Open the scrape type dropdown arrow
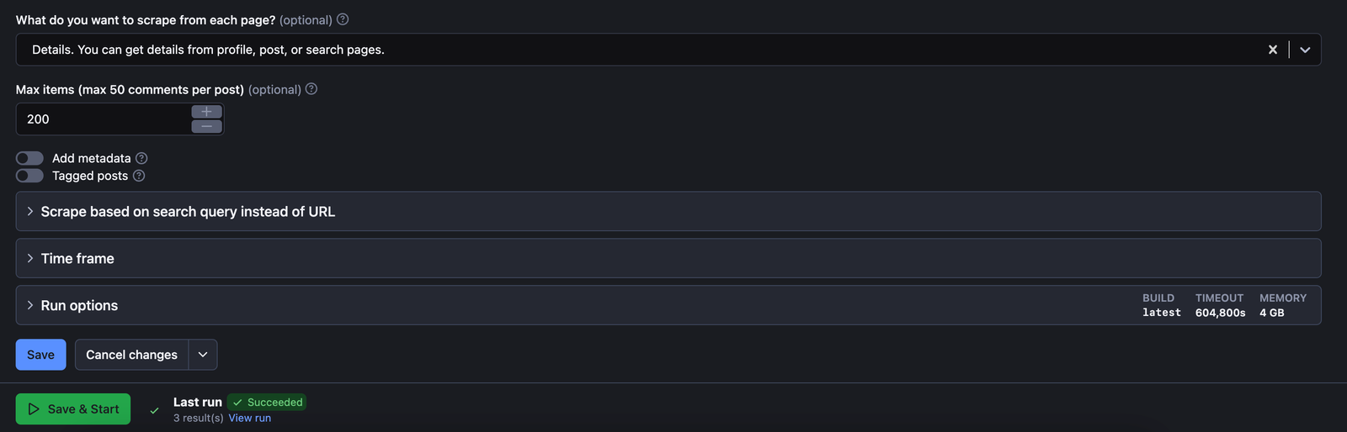 (1305, 50)
